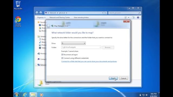This screenshot has width=173, height=97.
Task: Click Finish in Map Network Drive
Action: pyautogui.click(x=113, y=78)
